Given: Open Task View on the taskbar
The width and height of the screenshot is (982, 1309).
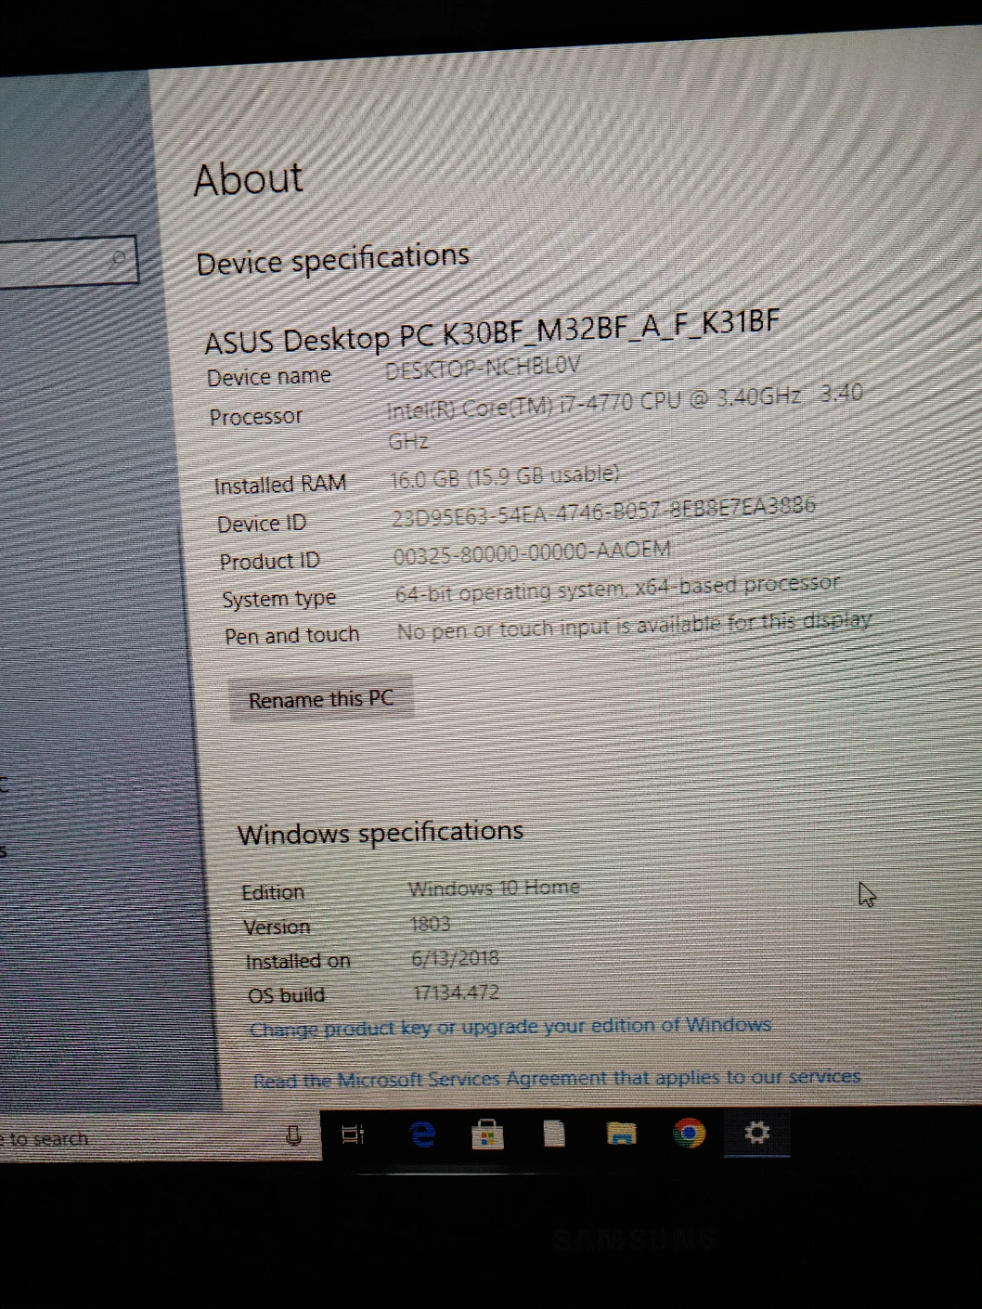Looking at the screenshot, I should pyautogui.click(x=353, y=1134).
